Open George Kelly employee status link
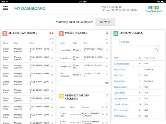This screenshot has width=166, height=124. (x=120, y=81)
